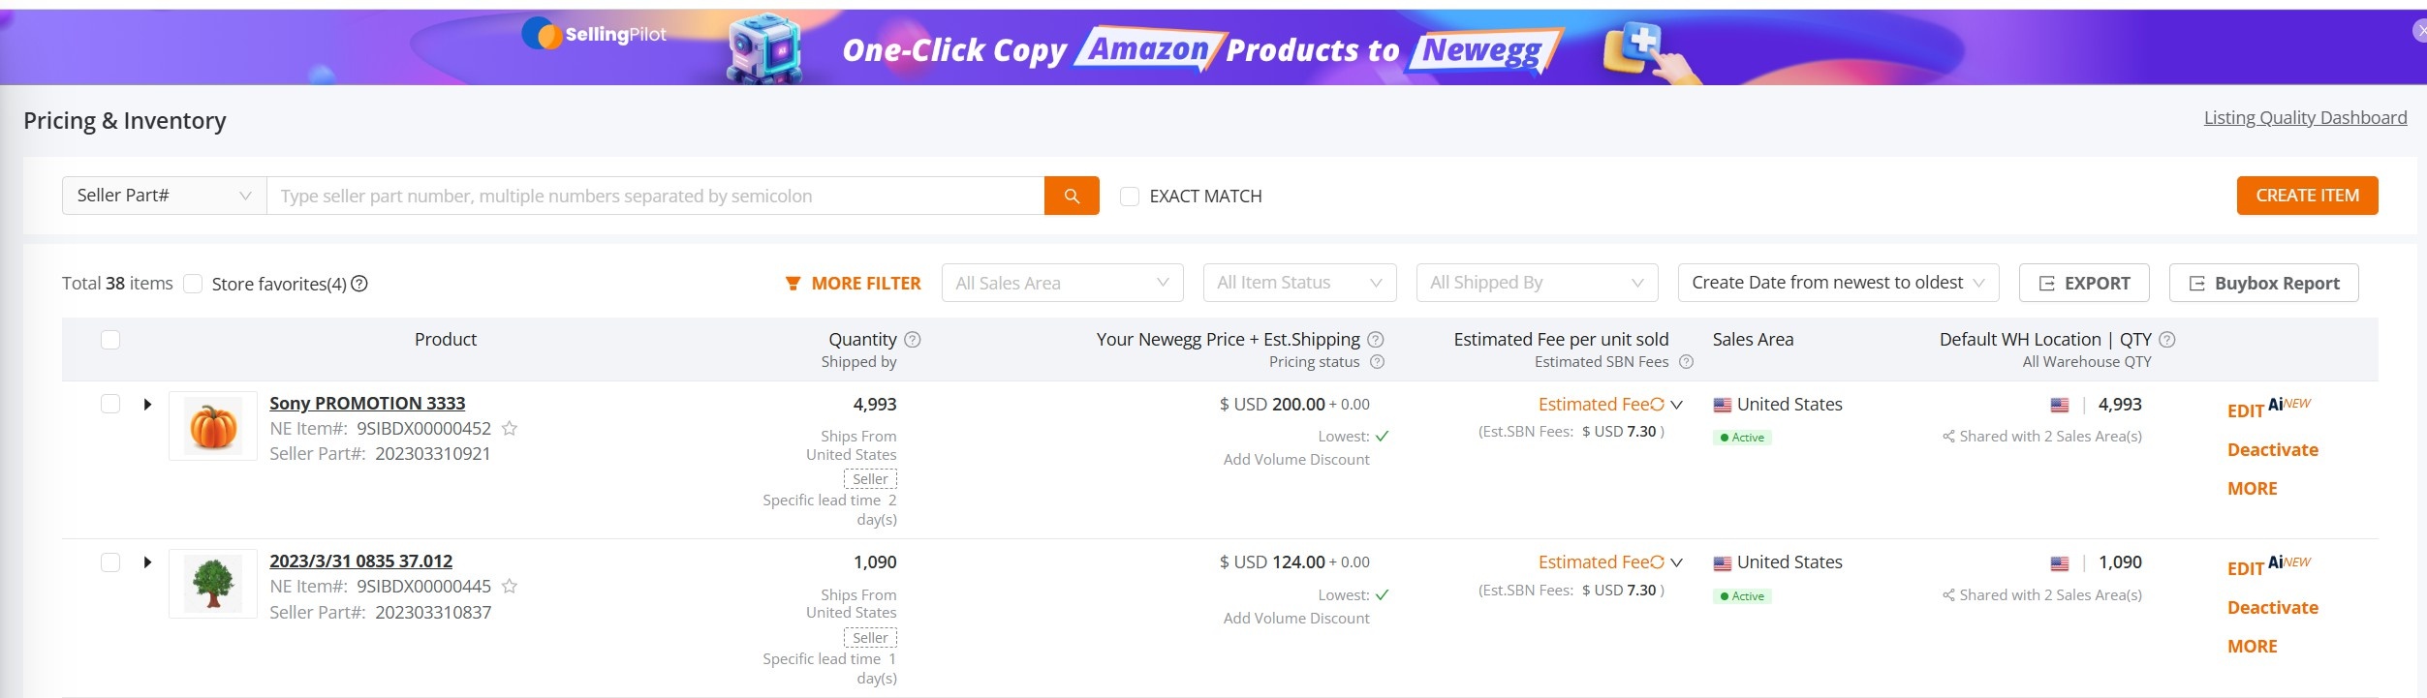The image size is (2427, 698).
Task: Open the Seller Part# search type dropdown
Action: 164,196
